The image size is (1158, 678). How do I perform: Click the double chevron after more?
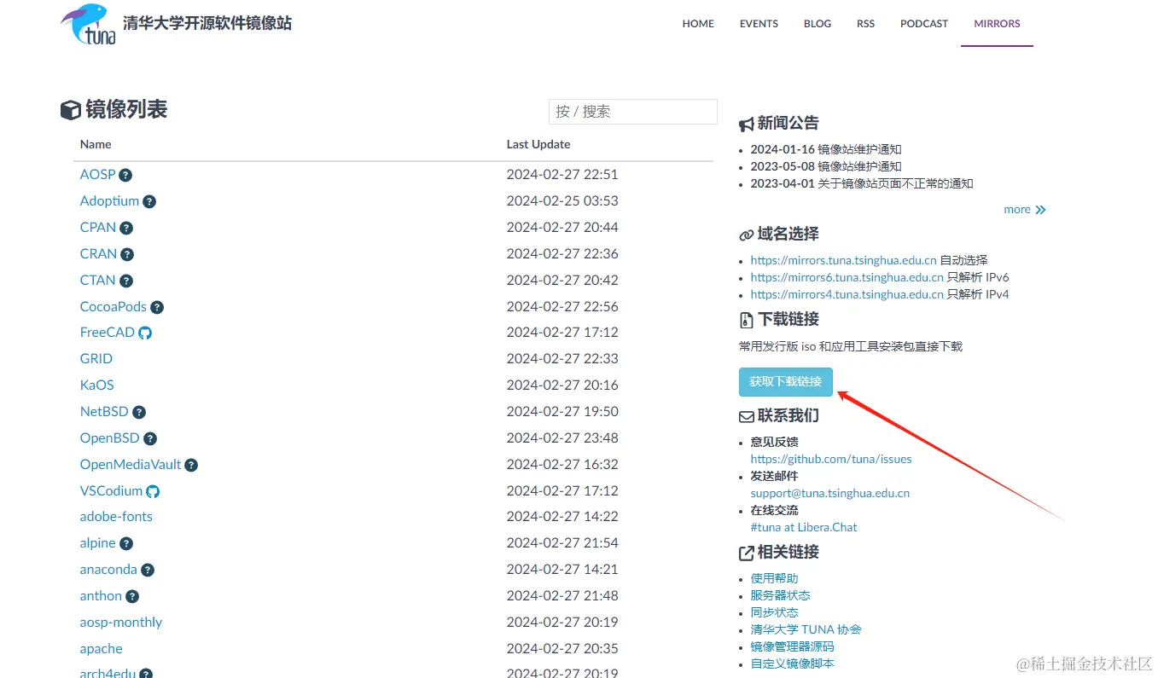pyautogui.click(x=1040, y=210)
